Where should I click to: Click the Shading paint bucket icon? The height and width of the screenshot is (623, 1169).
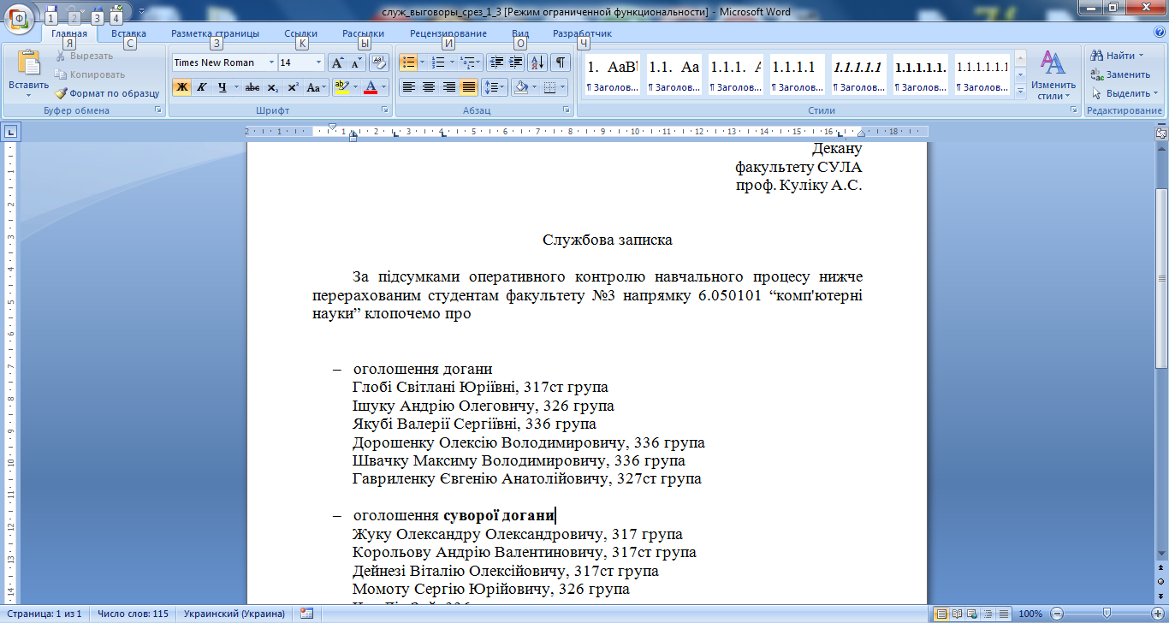click(x=519, y=87)
